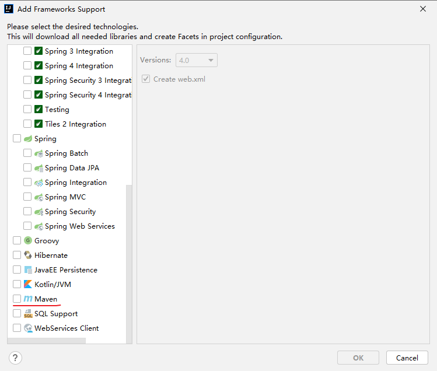Viewport: 437px width, 371px height.
Task: Check the Spring Integration checkbox
Action: [x=27, y=183]
